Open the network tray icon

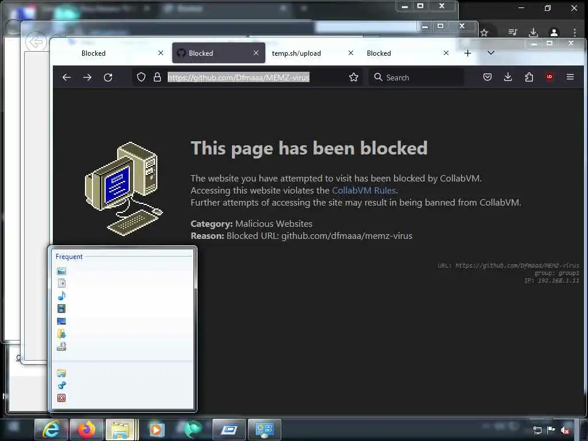[x=537, y=430]
